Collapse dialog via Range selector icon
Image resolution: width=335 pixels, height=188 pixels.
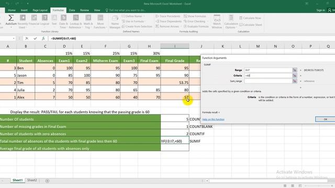coord(295,70)
